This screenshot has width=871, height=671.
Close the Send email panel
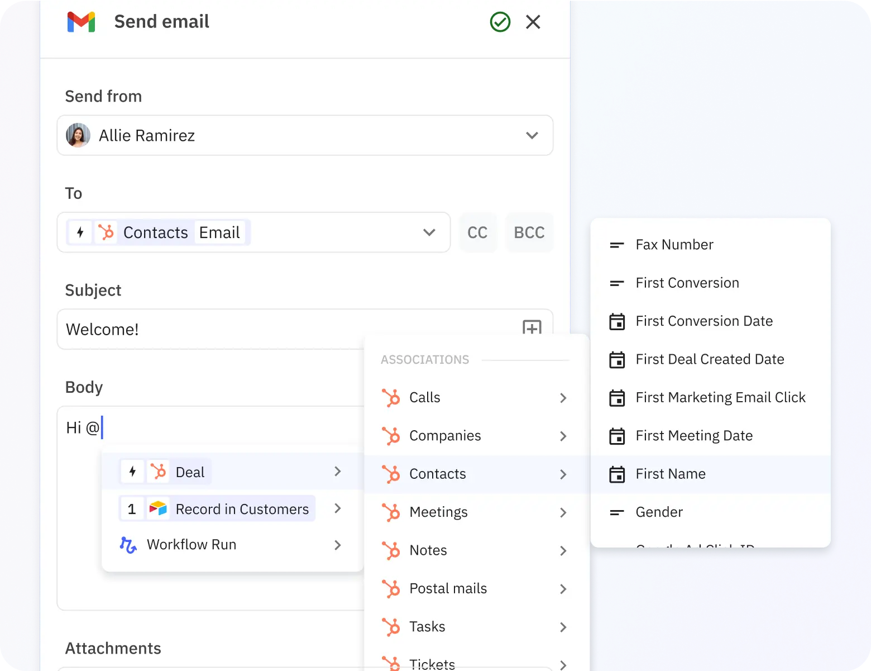tap(533, 22)
